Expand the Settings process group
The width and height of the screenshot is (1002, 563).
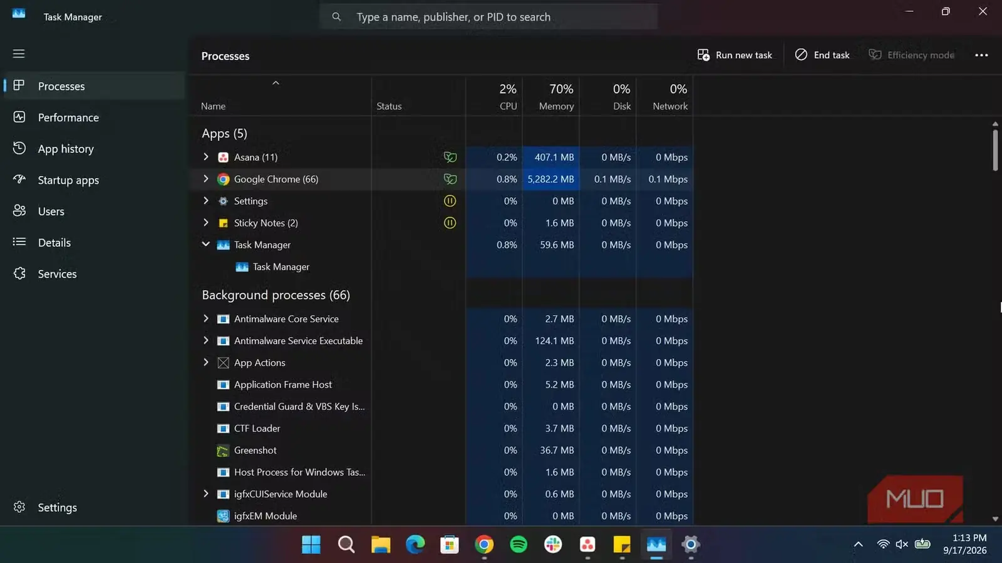pos(205,201)
